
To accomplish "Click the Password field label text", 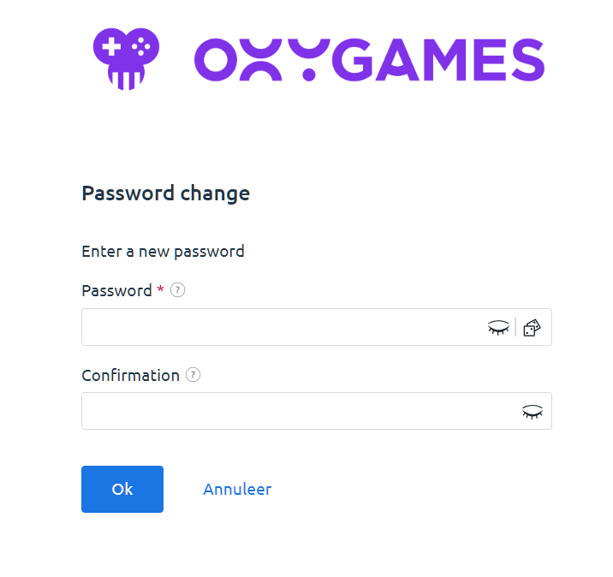I will (116, 290).
